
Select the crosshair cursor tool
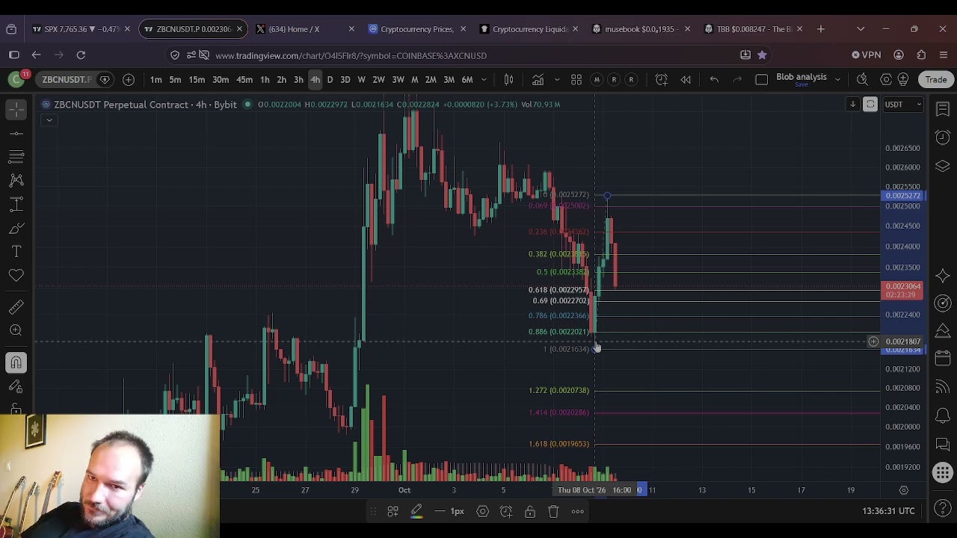[16, 109]
